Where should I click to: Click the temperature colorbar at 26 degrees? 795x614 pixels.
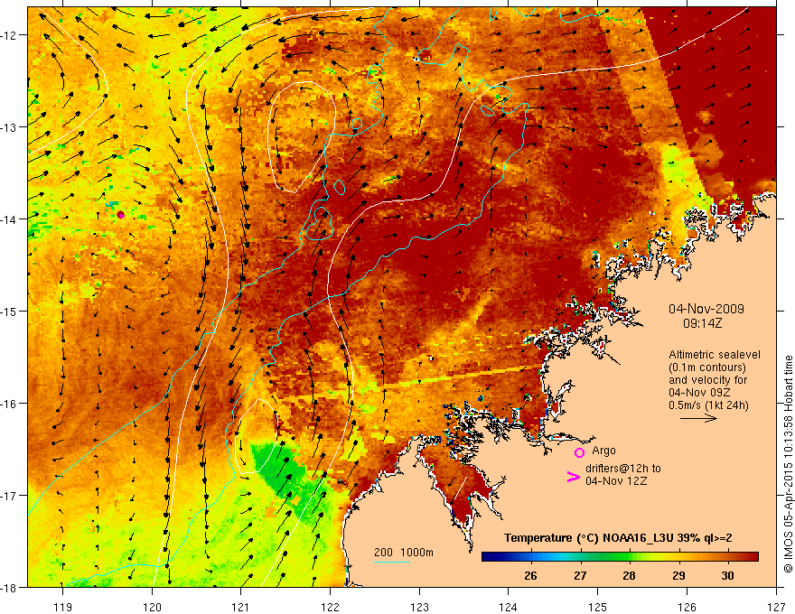click(530, 557)
